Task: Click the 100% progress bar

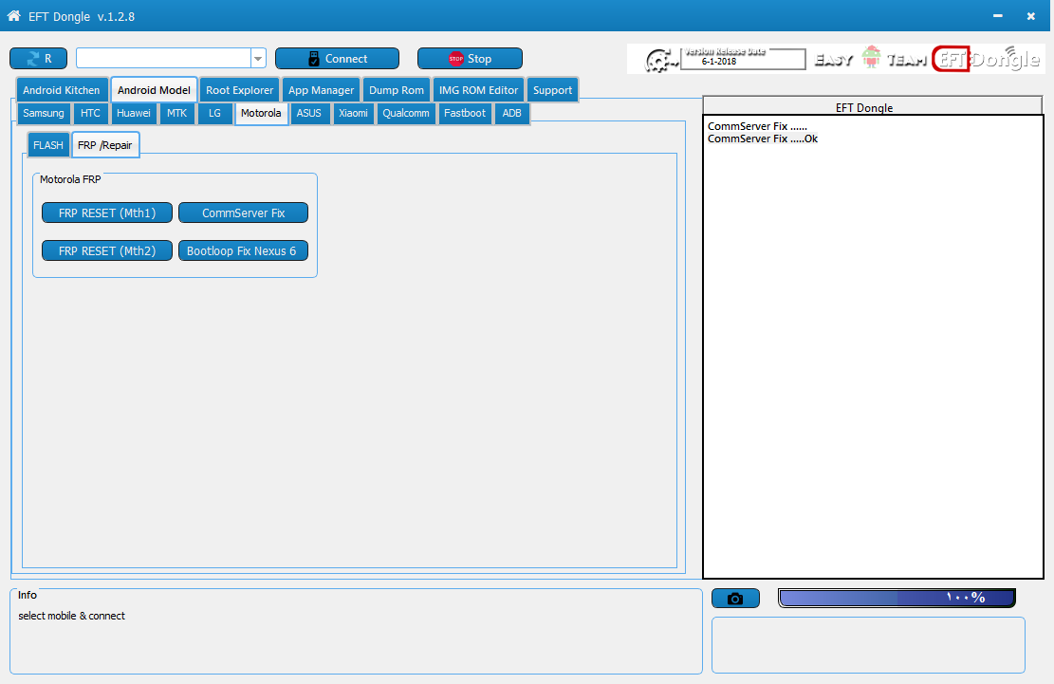Action: pyautogui.click(x=897, y=598)
